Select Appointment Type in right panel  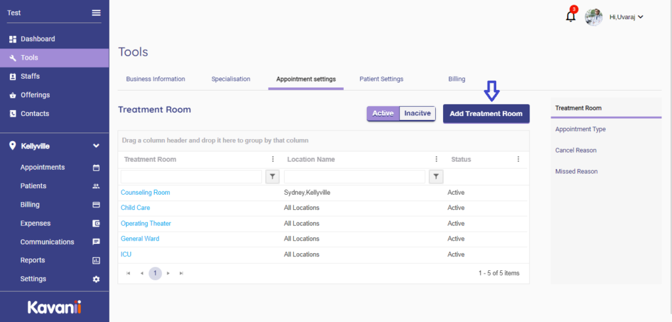580,129
